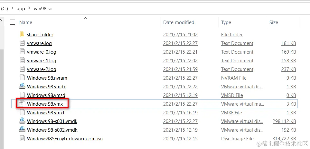Click the vmware-0.log file icon
Viewport: 310px width, 149px height.
click(x=22, y=52)
